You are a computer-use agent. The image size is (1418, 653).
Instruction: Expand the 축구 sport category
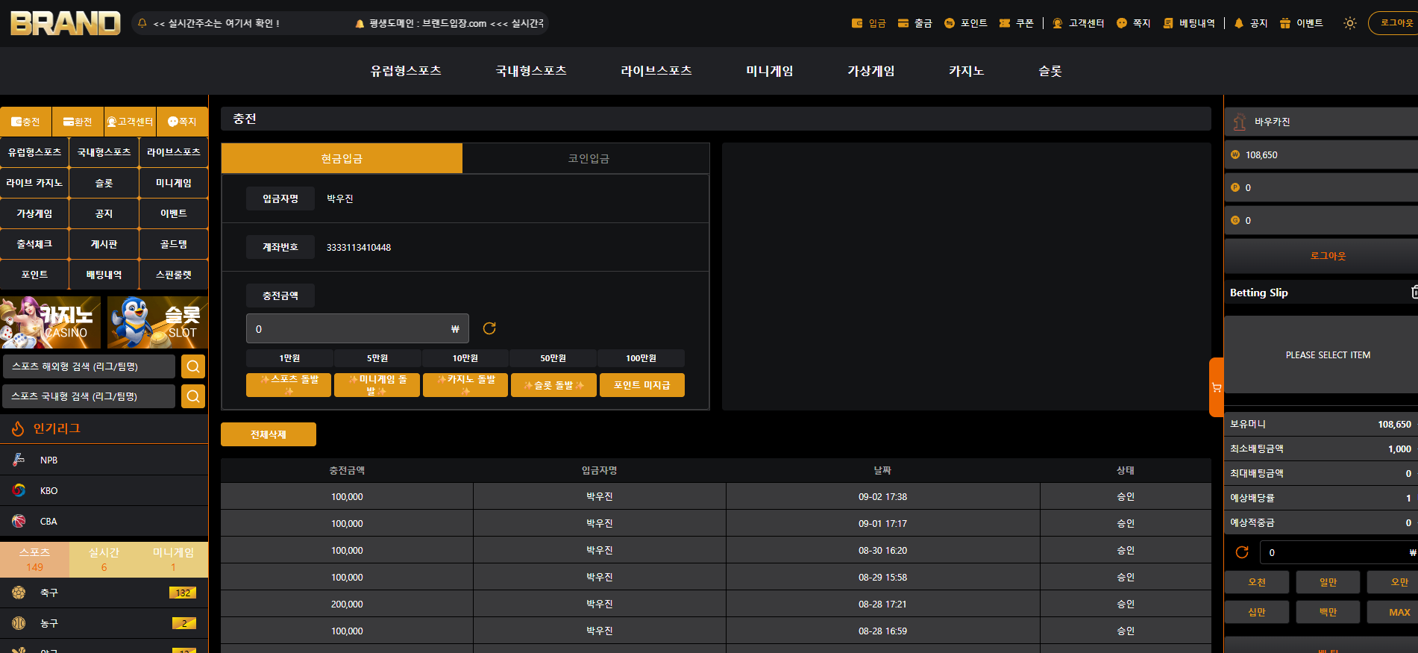[104, 593]
